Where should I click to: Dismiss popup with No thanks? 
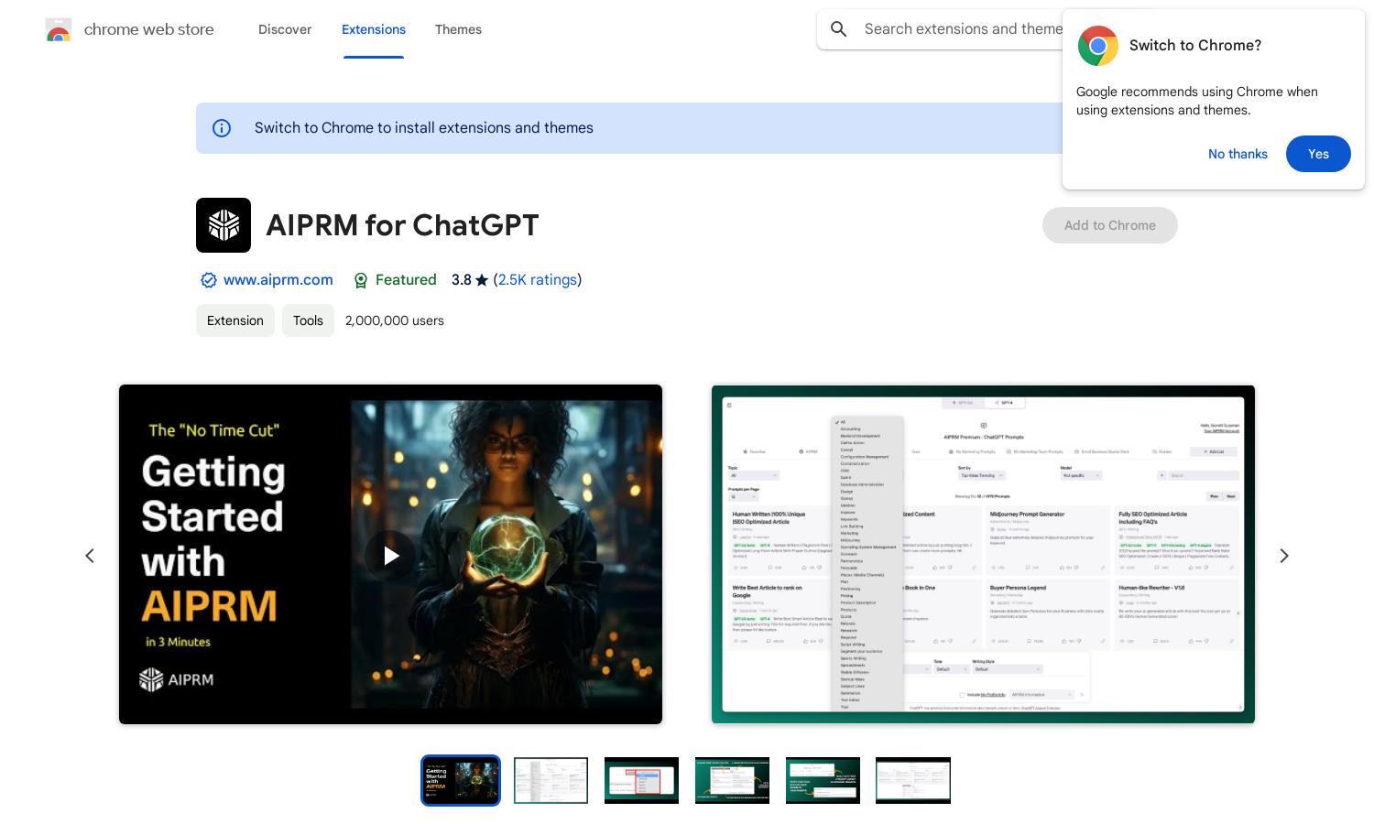click(1238, 154)
